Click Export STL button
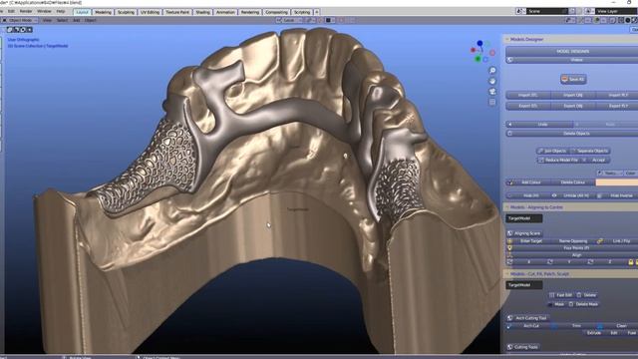 527,106
